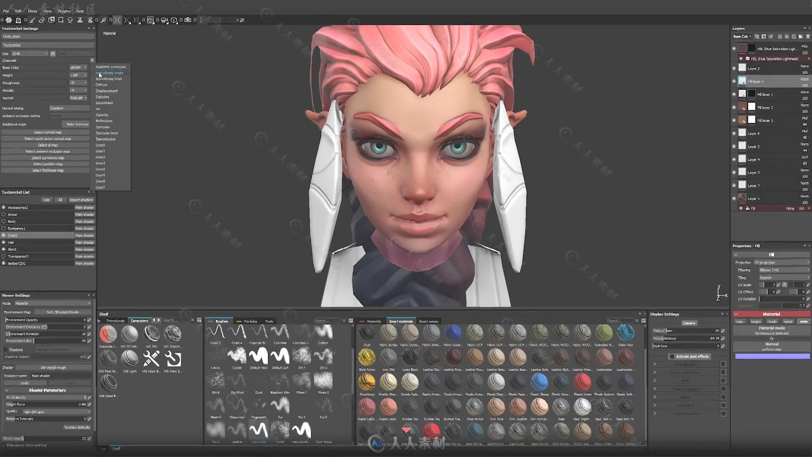Click the Import Shaders button

80,200
